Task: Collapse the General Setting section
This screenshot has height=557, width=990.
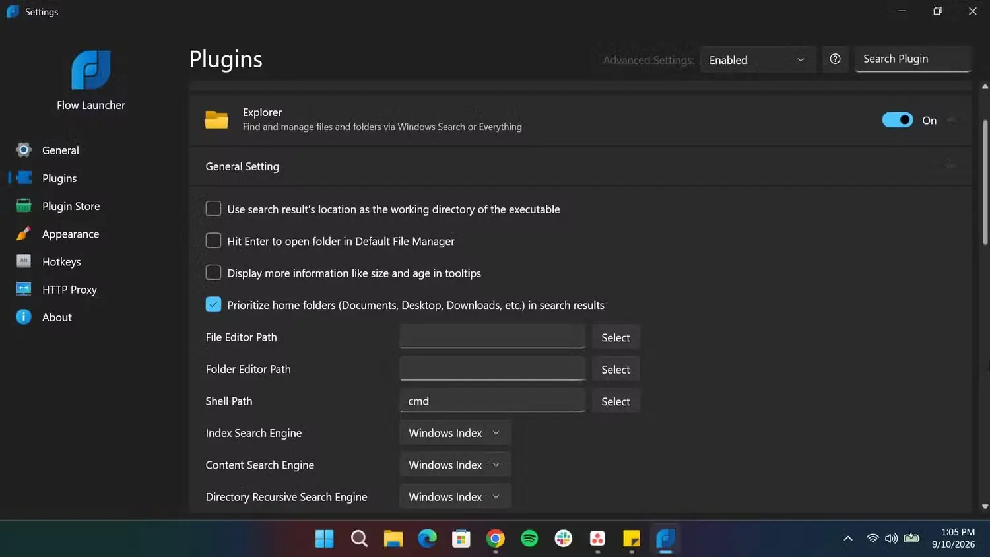Action: point(950,166)
